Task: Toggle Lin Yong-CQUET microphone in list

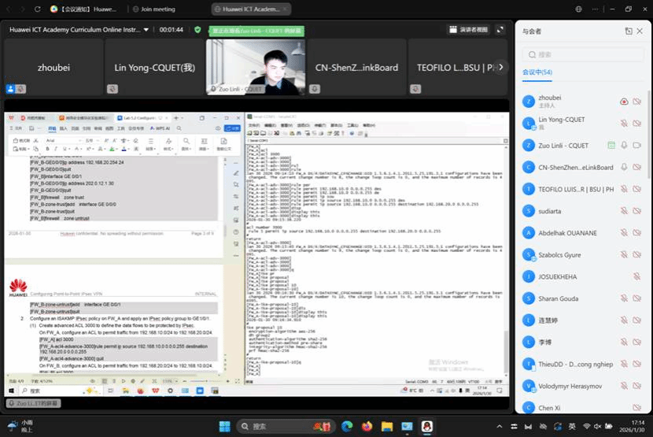Action: [x=624, y=124]
